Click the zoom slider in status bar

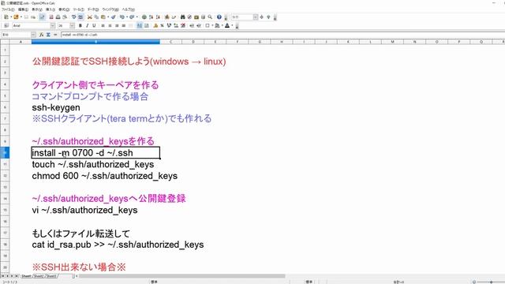491,282
